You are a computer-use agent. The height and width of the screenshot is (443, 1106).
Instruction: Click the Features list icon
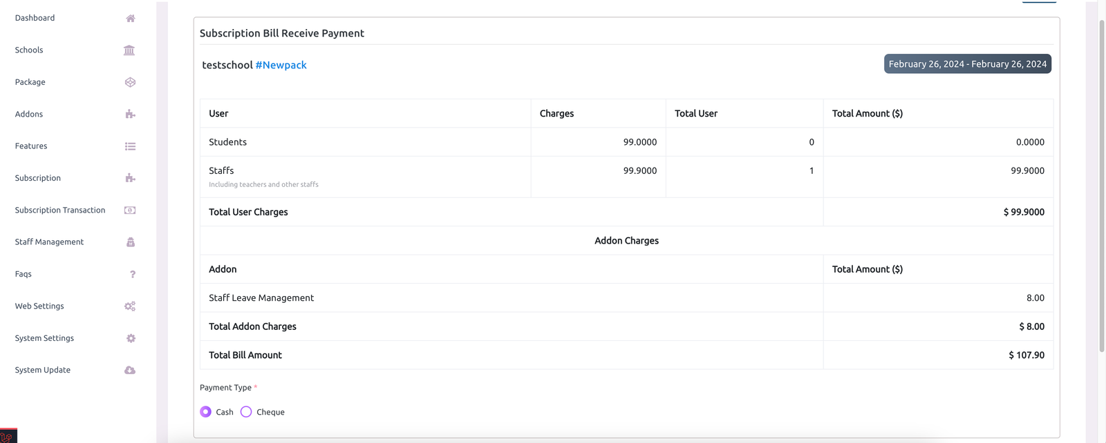[130, 146]
